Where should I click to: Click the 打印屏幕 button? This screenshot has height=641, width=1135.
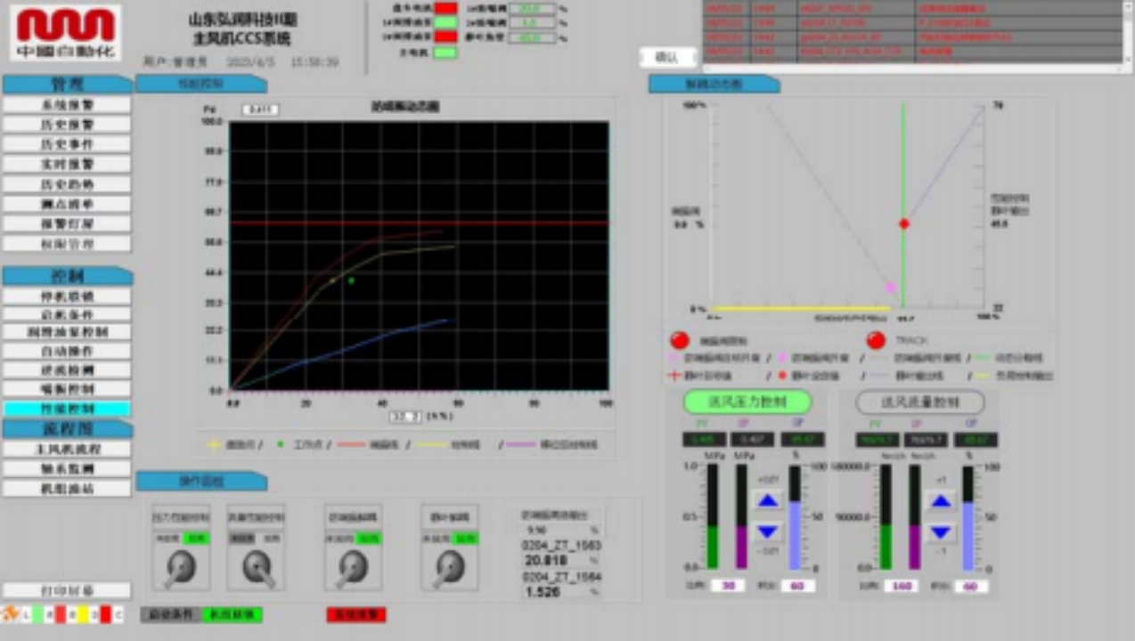[67, 590]
